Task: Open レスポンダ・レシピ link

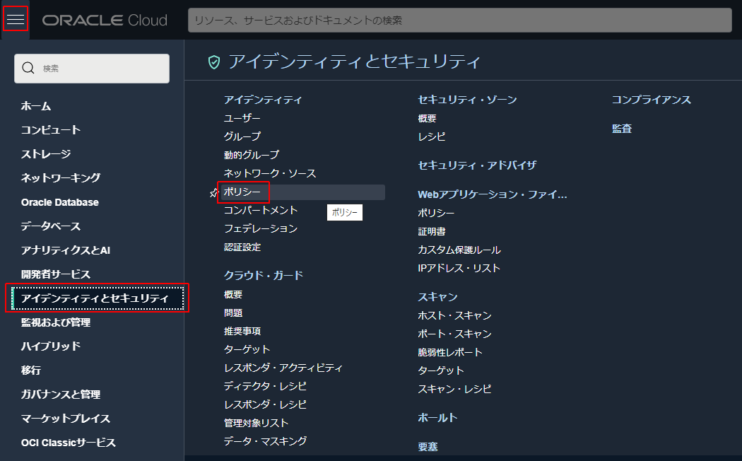Action: click(265, 404)
